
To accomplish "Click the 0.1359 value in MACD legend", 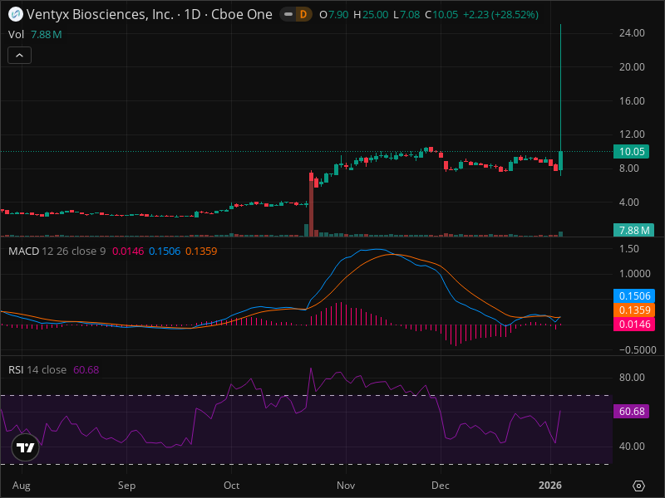I will tap(201, 251).
